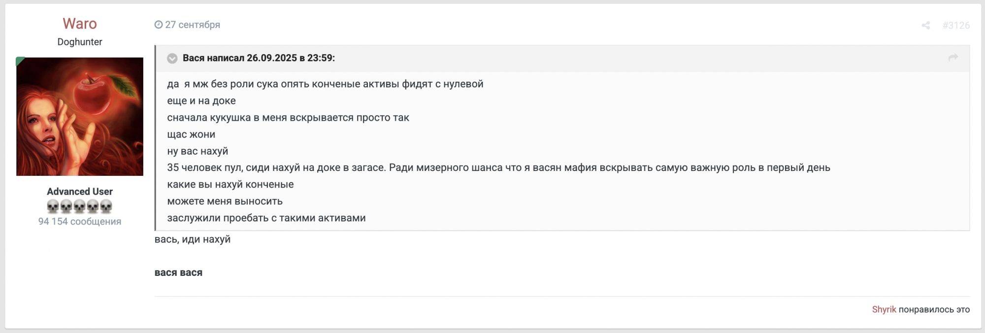Collapse the quote from Вася
The width and height of the screenshot is (985, 333).
[172, 58]
